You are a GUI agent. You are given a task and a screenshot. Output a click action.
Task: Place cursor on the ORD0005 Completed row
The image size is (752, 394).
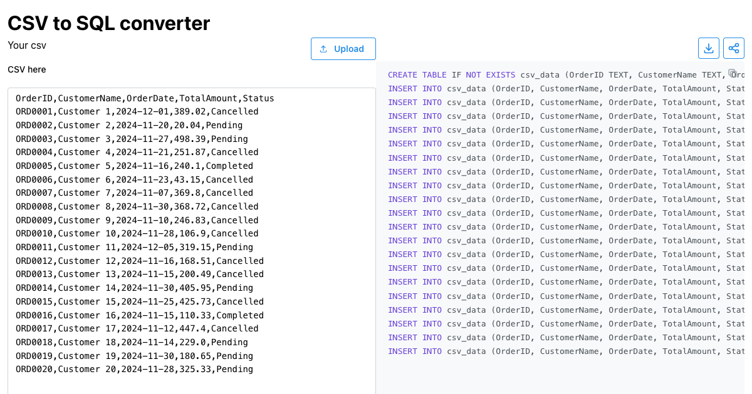134,166
